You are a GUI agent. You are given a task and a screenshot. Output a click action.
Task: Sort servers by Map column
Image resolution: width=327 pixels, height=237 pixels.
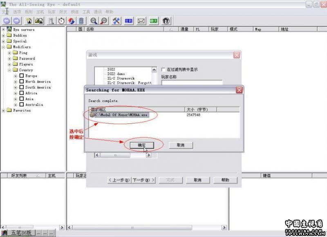tap(266, 29)
